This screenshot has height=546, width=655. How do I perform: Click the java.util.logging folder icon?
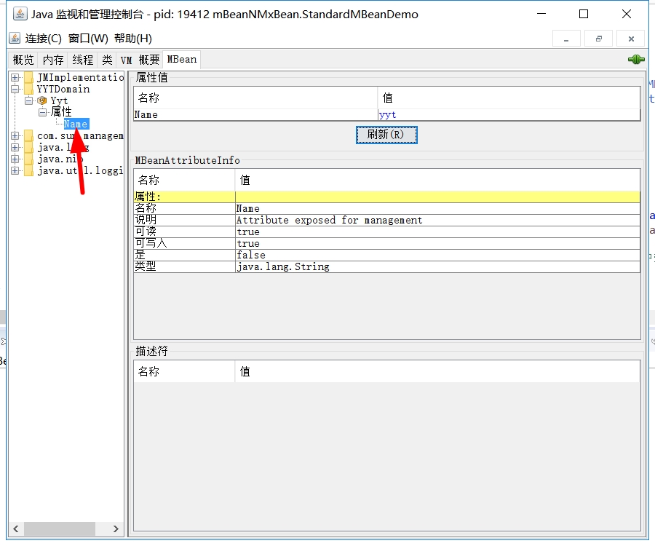pos(28,170)
